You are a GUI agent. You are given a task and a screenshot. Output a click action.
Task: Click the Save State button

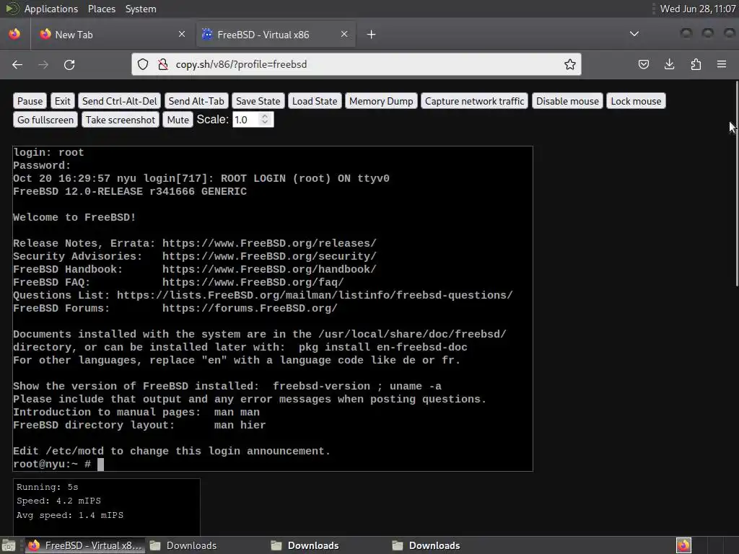[258, 101]
